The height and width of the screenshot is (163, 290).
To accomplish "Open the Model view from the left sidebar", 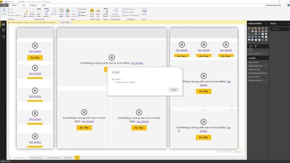I will [x=3, y=37].
